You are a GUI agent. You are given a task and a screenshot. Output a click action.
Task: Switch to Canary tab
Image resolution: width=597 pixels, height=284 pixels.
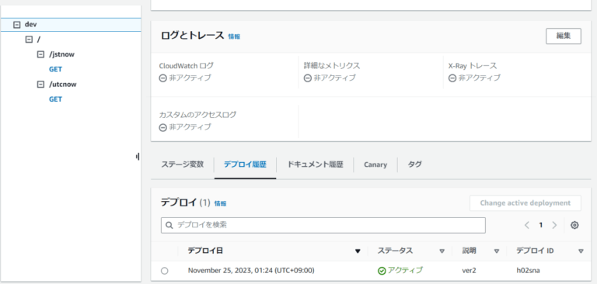(x=375, y=165)
